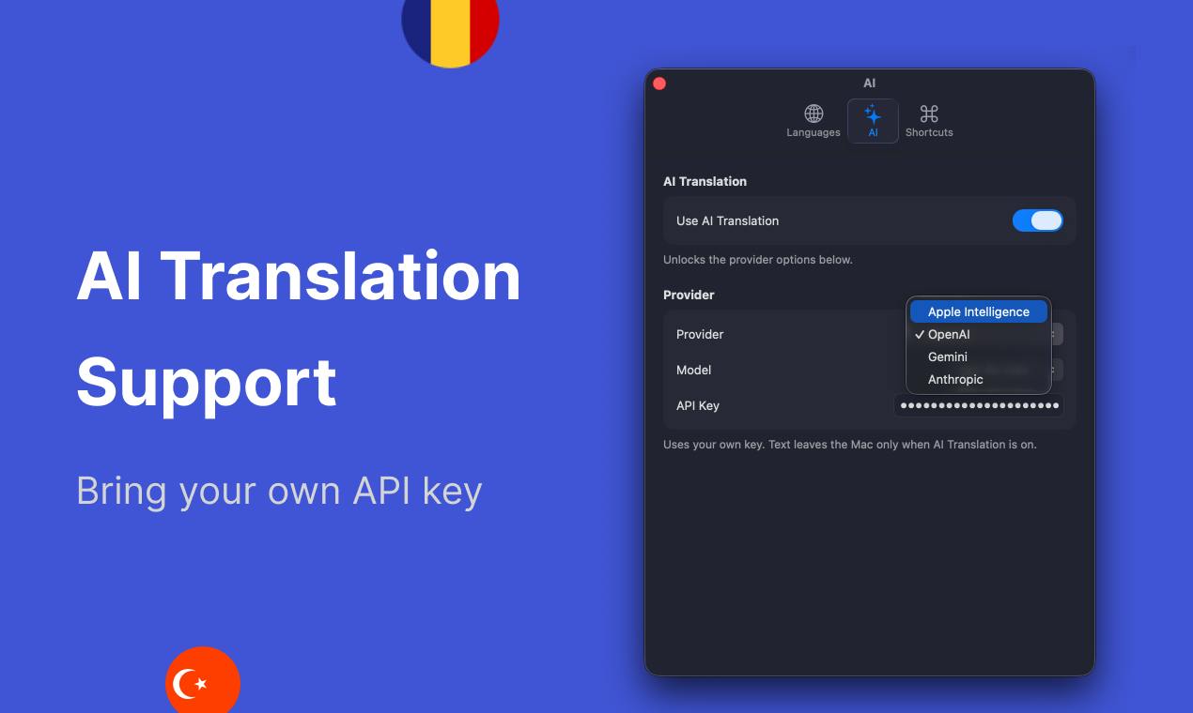The height and width of the screenshot is (713, 1193).
Task: Click the API Key password field
Action: [979, 405]
